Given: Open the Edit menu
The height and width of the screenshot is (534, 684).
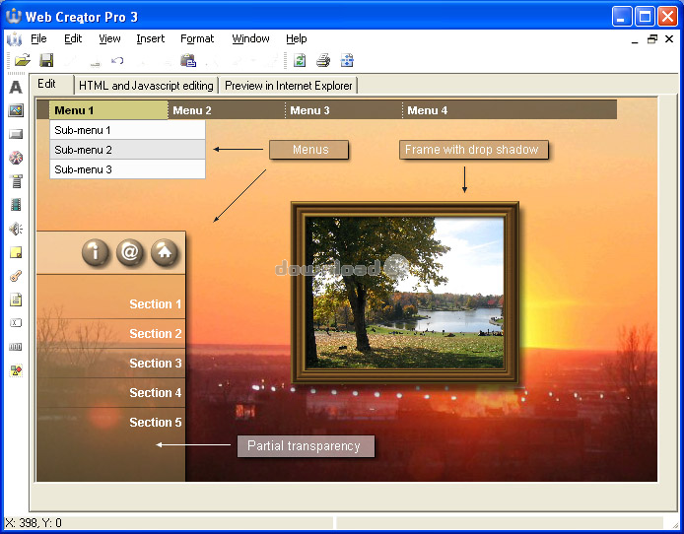Looking at the screenshot, I should (73, 38).
